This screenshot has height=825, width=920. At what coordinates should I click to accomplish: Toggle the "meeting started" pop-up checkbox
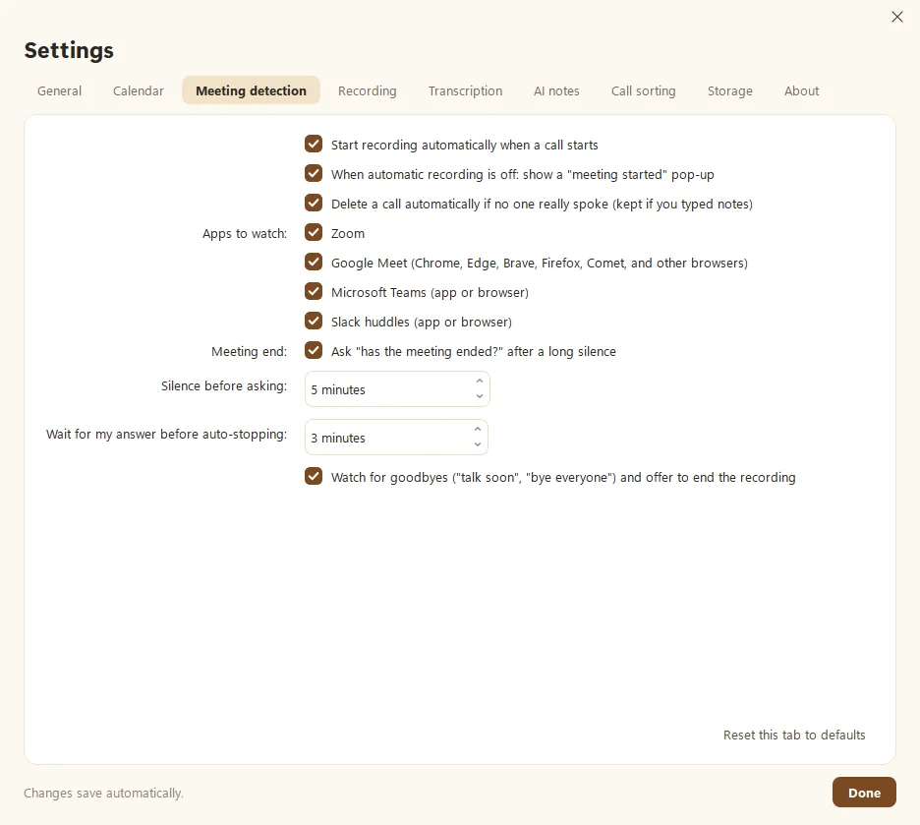pyautogui.click(x=314, y=174)
